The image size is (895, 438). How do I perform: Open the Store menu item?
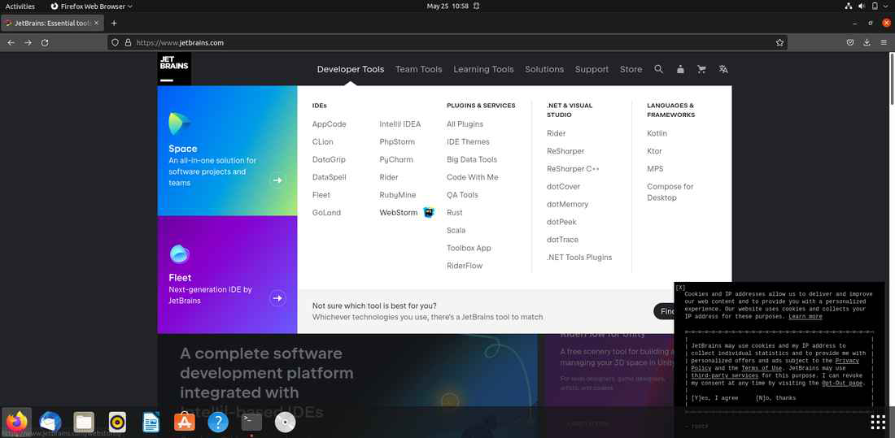coord(631,69)
